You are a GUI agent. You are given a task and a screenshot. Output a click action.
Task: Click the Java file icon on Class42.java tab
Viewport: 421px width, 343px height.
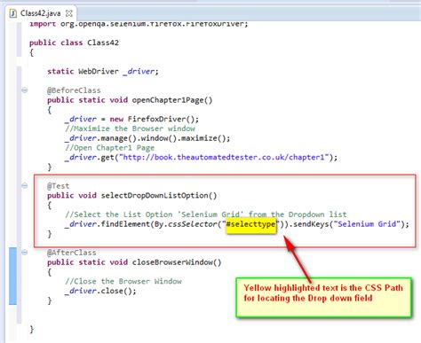pyautogui.click(x=12, y=13)
